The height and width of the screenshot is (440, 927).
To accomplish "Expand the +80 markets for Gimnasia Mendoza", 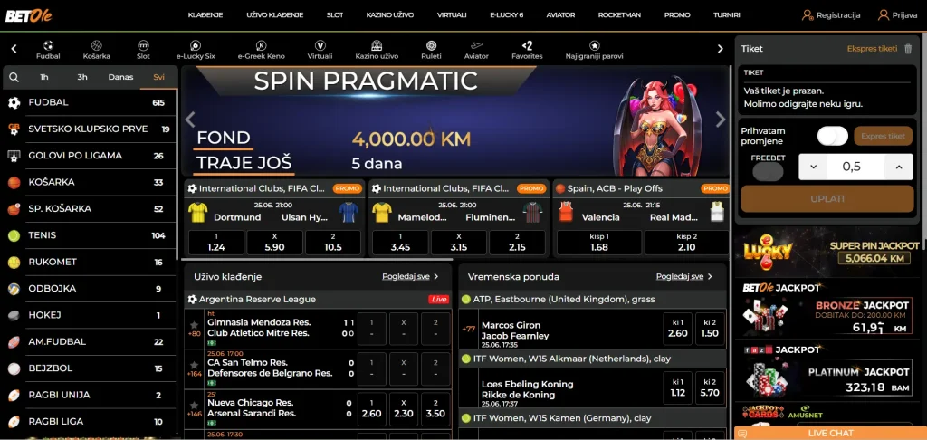I will pos(194,334).
